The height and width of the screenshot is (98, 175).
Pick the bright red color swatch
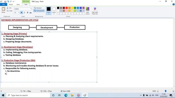pyautogui.click(x=67, y=8)
